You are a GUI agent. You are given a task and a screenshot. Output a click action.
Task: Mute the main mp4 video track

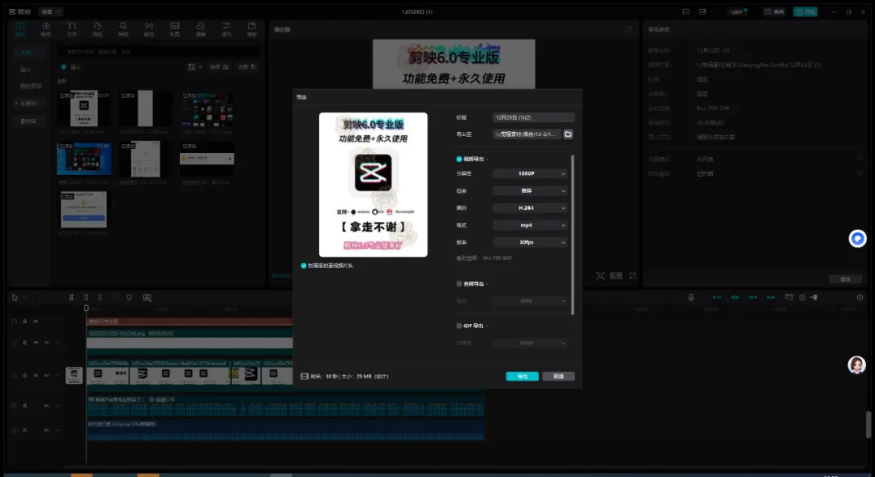click(46, 376)
